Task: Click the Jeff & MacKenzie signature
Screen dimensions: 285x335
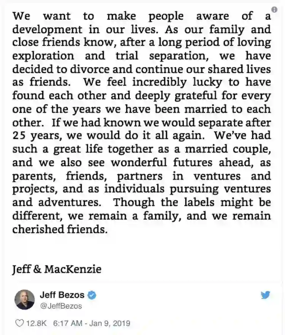Action: [57, 270]
